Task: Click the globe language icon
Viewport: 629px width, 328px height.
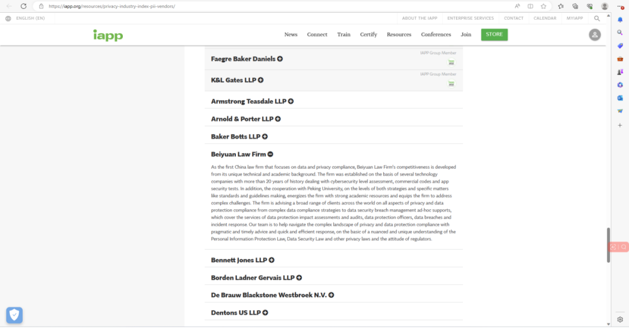Action: (8, 19)
